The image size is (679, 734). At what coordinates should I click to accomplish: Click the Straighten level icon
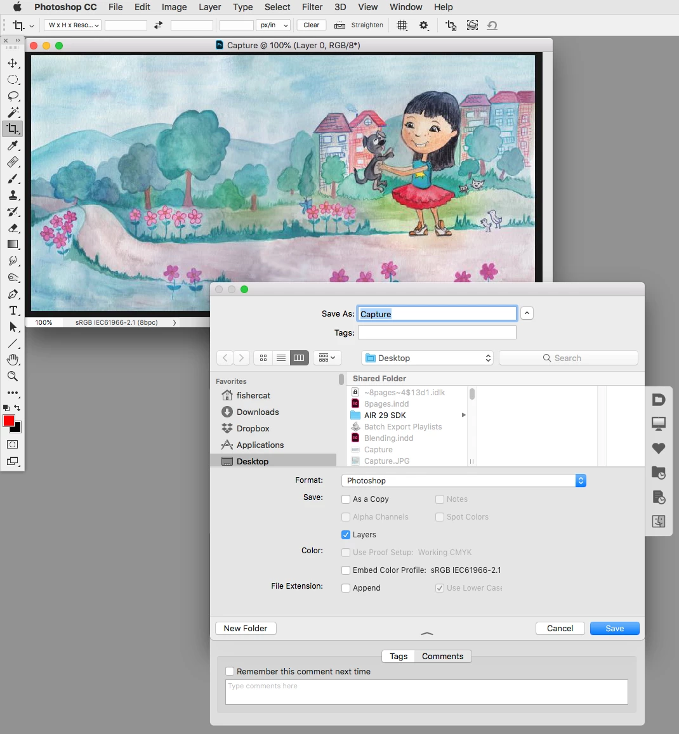pos(339,25)
